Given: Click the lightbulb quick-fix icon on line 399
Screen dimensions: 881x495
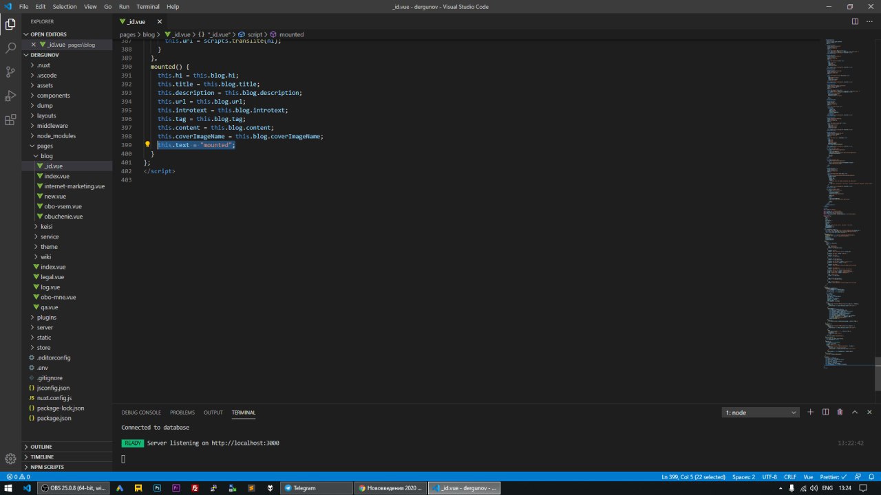Looking at the screenshot, I should [147, 144].
